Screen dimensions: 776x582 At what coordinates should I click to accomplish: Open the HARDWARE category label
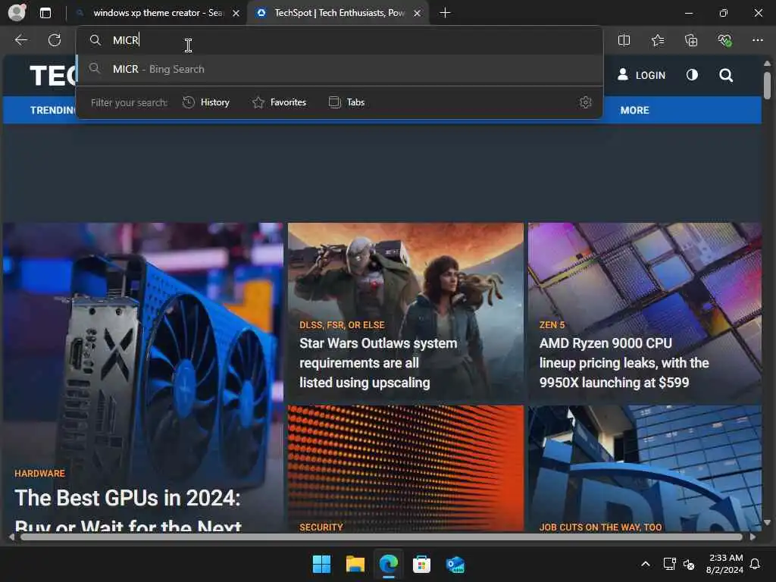[39, 474]
